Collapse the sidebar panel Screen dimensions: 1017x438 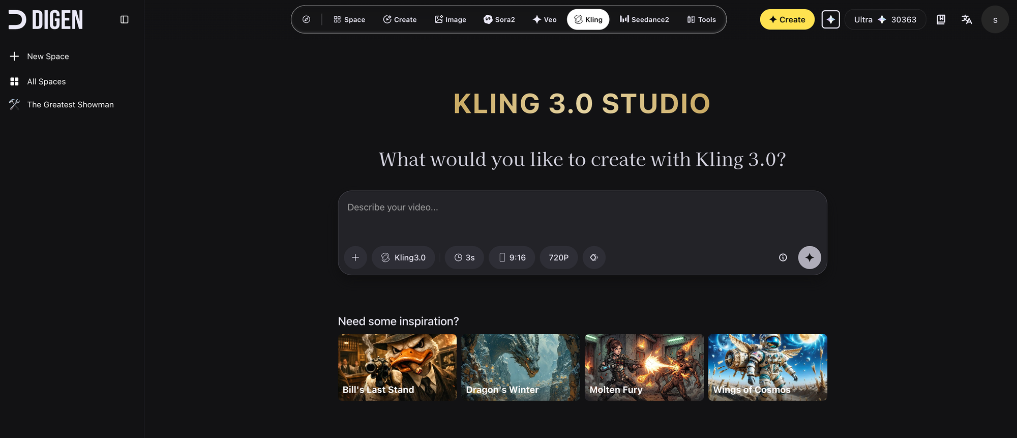[124, 20]
